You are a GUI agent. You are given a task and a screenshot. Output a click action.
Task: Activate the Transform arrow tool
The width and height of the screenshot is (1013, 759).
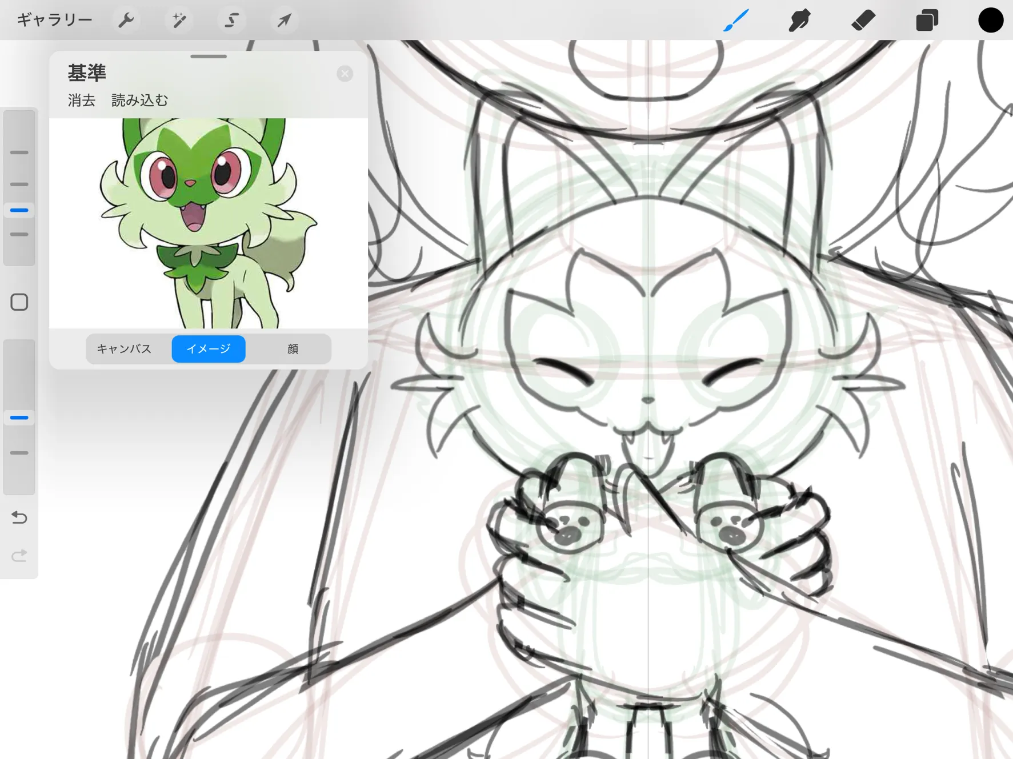tap(284, 21)
